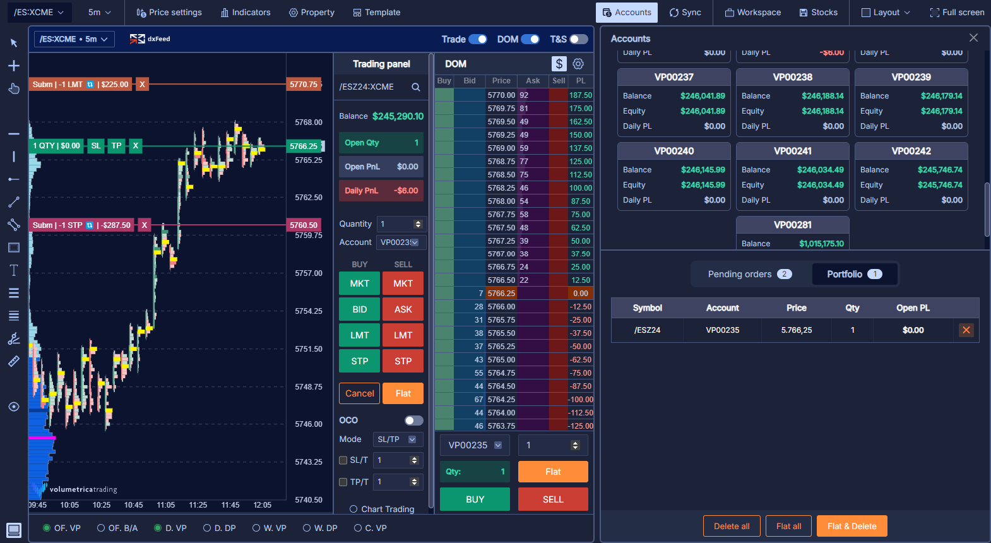Click the Accounts panel vertical scrollbar
This screenshot has height=543, width=991.
[x=987, y=208]
